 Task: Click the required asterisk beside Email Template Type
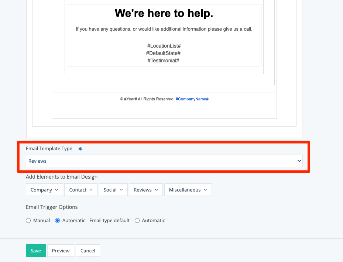pos(80,149)
